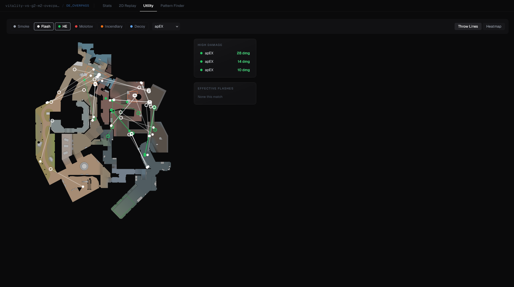This screenshot has width=514, height=287.
Task: Select the apEX 28 dmg entry
Action: click(225, 53)
